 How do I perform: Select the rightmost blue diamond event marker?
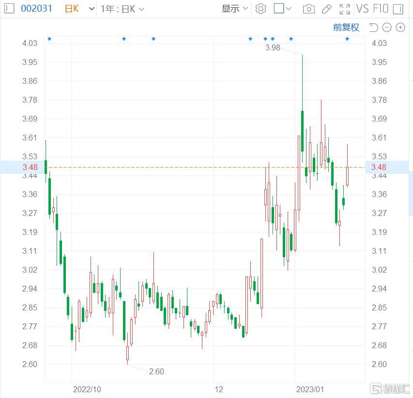point(347,39)
